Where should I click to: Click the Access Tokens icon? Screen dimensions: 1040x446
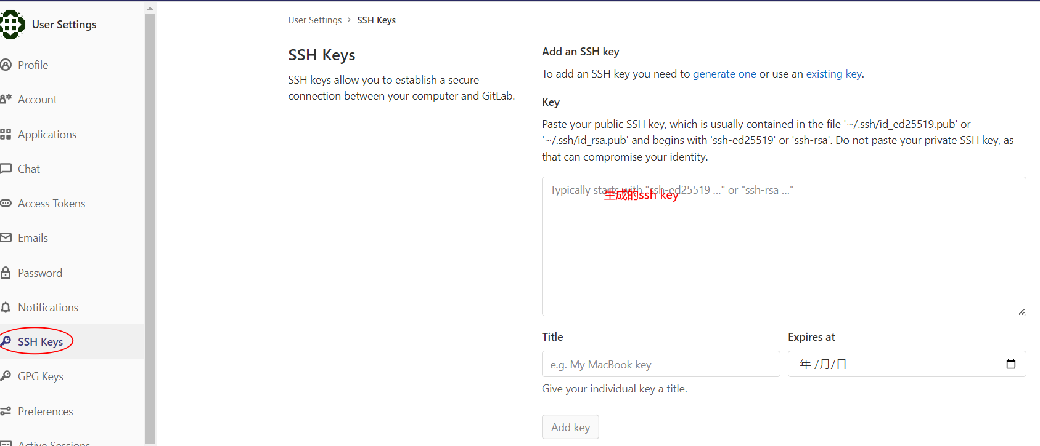[6, 203]
